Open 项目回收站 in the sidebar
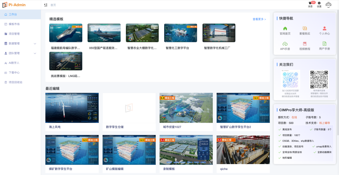Screen dimensions: 339x175 point(20,82)
